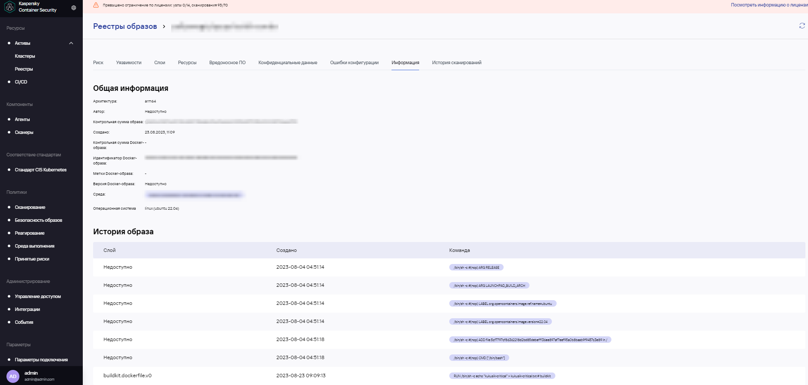
Task: Collapse the Активы section chevron
Action: pyautogui.click(x=71, y=43)
